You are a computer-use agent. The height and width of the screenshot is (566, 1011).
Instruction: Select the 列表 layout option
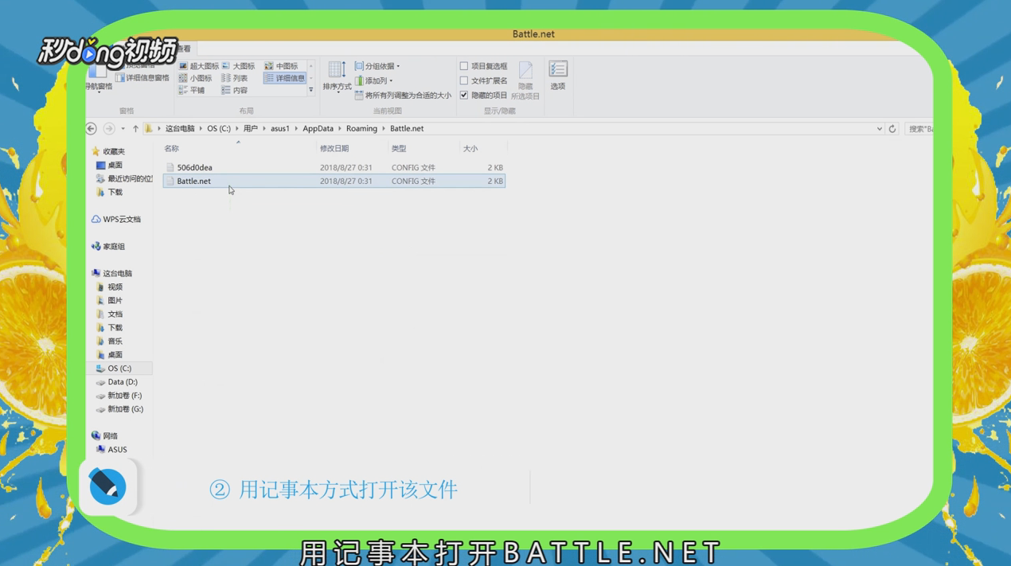point(235,78)
